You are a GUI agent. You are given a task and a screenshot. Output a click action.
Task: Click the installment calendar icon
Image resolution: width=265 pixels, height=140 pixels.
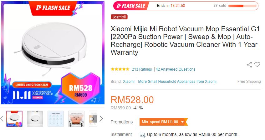(x=142, y=135)
